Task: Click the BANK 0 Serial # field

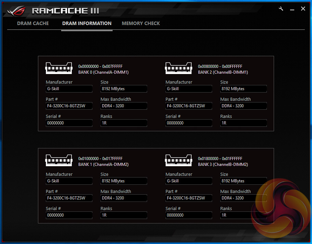Action: 69,123
